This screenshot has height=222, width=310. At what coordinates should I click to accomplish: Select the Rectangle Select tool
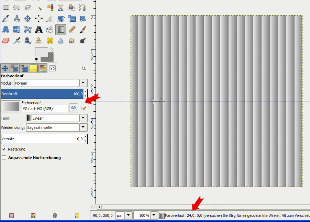(6, 8)
